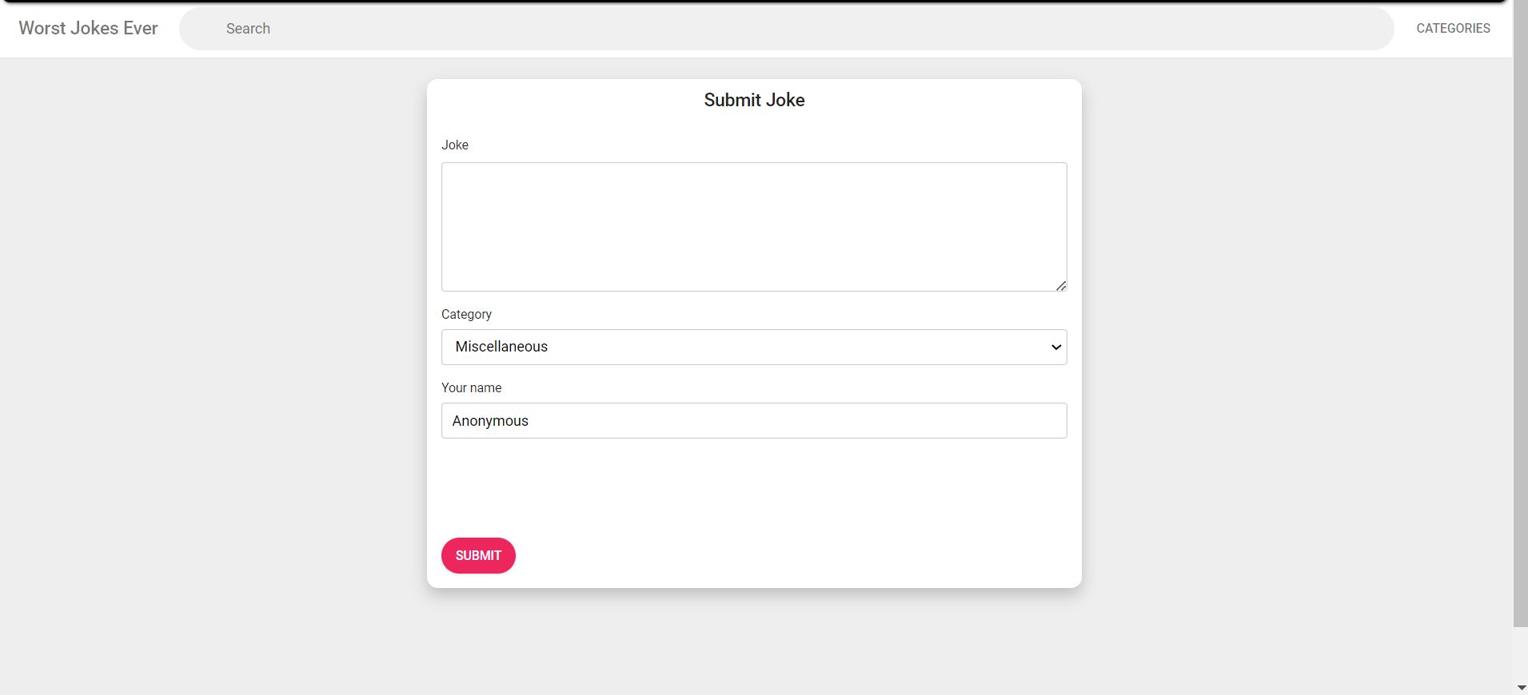The height and width of the screenshot is (695, 1528).
Task: Click the Your name label
Action: [x=471, y=388]
